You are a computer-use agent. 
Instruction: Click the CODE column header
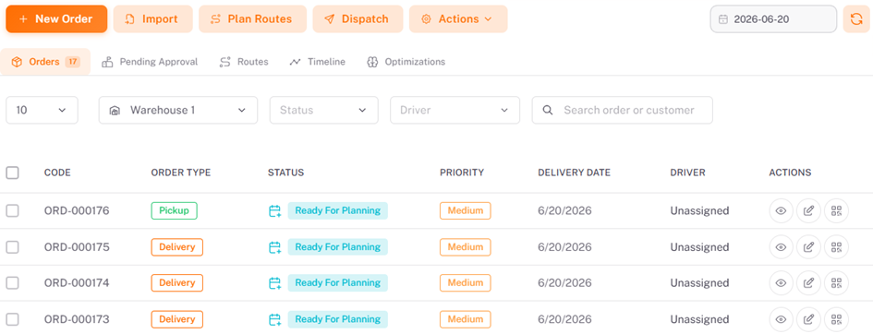[57, 173]
